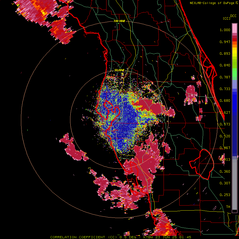Click the [CC] units label
Viewport: 239px width, 239px height.
click(227, 18)
